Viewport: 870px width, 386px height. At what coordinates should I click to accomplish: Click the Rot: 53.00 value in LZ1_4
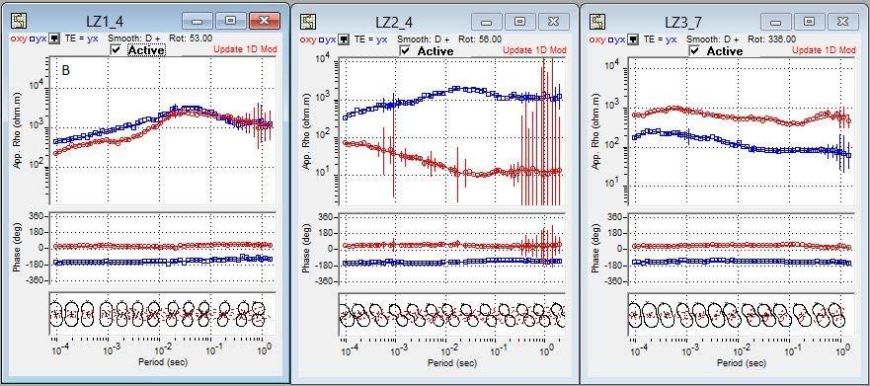191,39
